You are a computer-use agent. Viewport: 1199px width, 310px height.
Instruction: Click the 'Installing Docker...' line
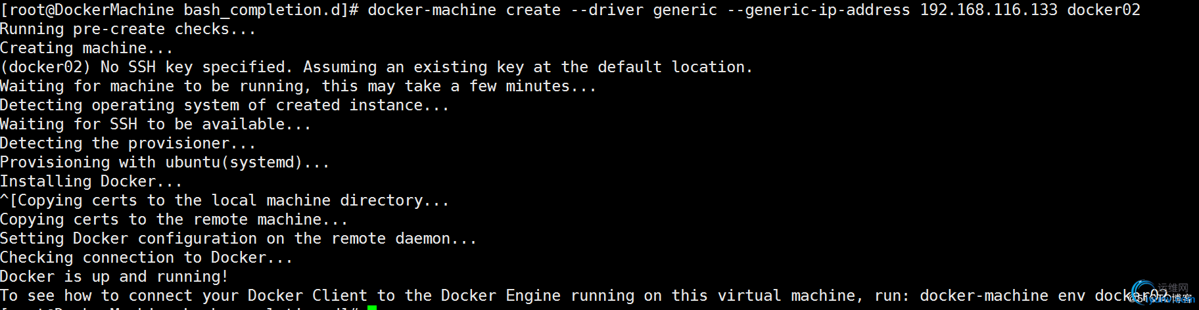pos(91,181)
